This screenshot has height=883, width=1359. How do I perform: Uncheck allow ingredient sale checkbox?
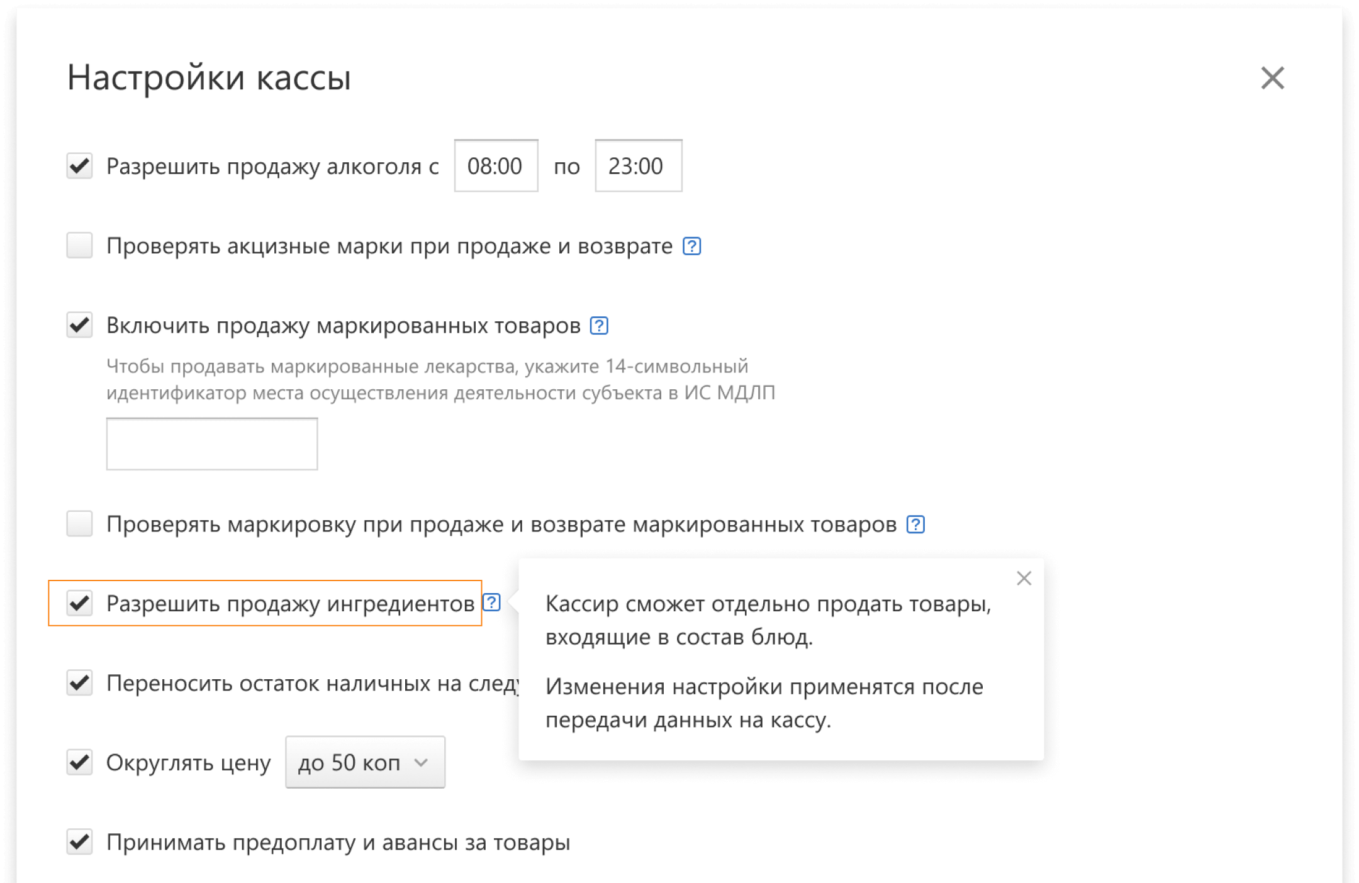click(80, 603)
